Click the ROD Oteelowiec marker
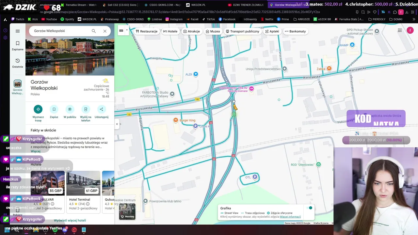Screen dimensions: 418x235 pos(318,164)
